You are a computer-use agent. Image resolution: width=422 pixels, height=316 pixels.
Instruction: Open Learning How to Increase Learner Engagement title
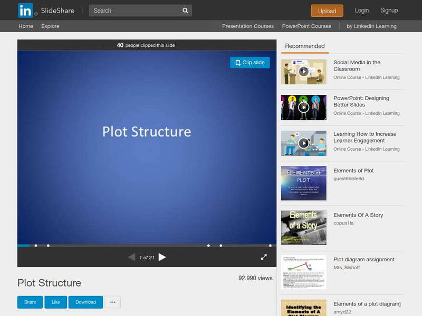365,137
